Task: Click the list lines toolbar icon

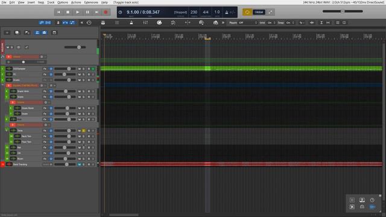Action: tap(117, 23)
